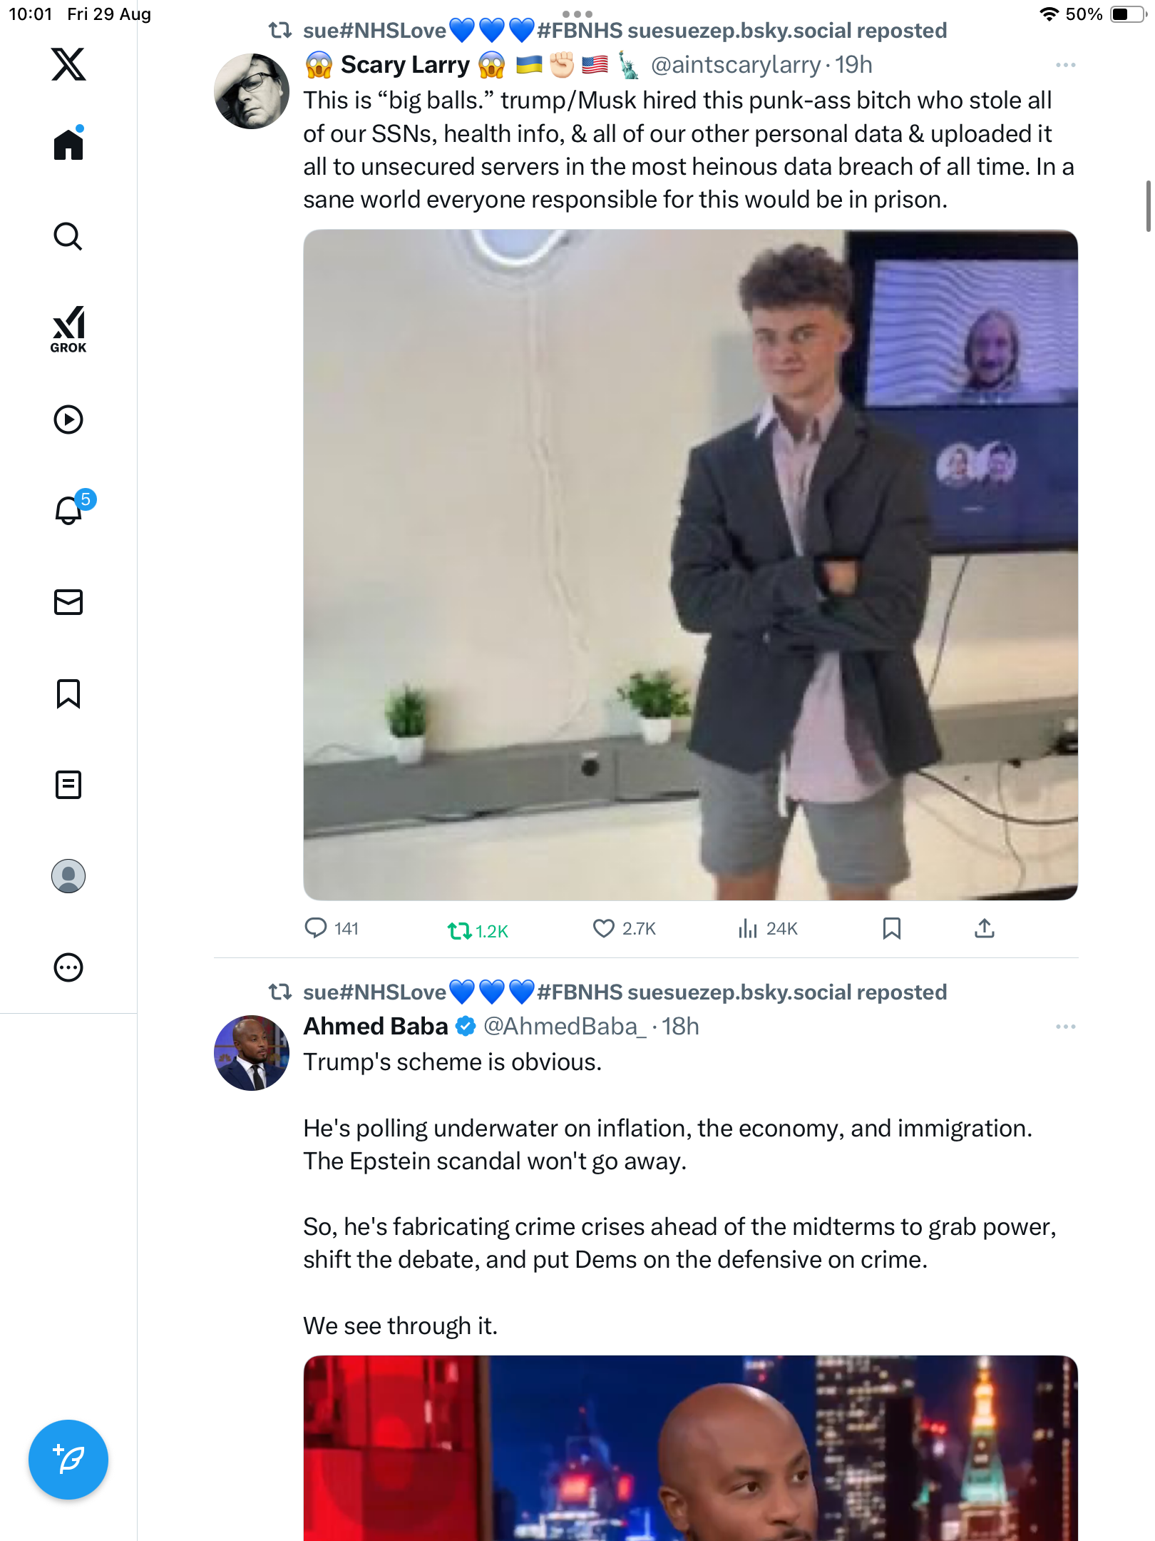Like the Scary Larry post
Screen dimensions: 1155x1541
tap(604, 929)
